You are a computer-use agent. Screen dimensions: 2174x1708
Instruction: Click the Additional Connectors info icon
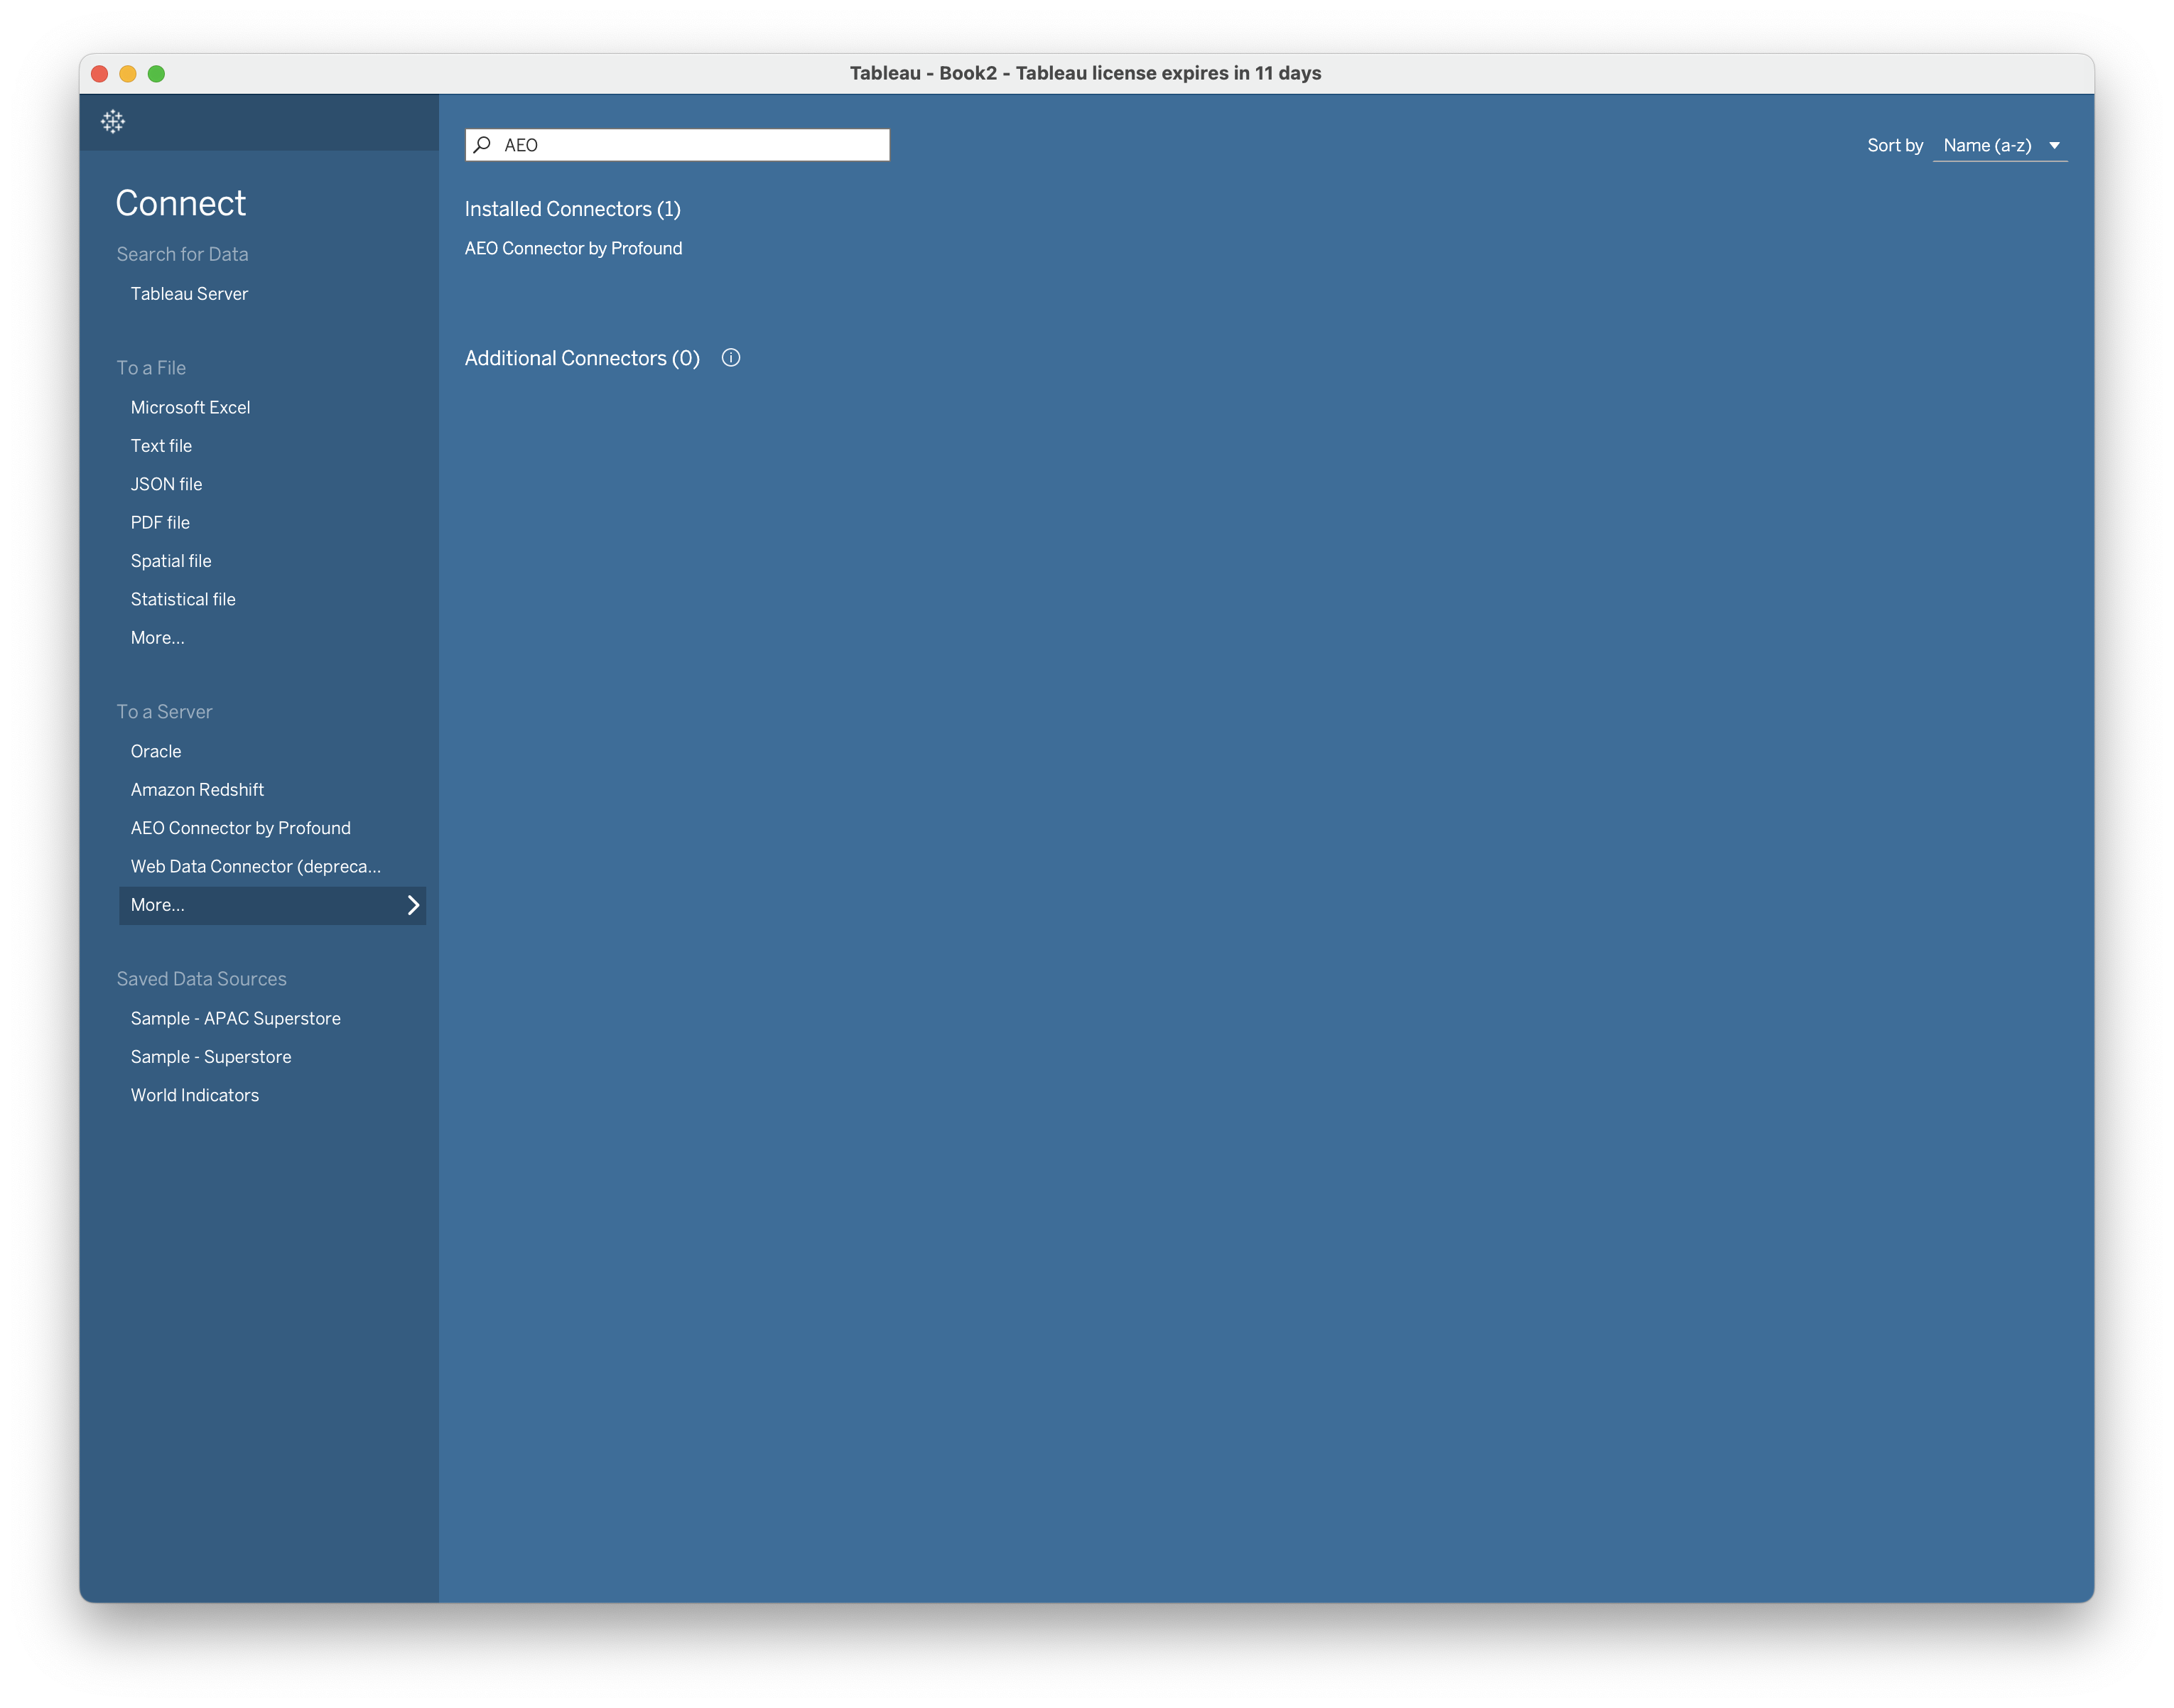tap(731, 358)
